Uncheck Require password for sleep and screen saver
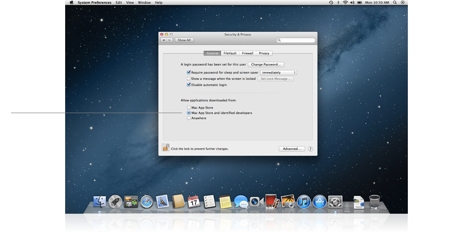 pos(189,72)
